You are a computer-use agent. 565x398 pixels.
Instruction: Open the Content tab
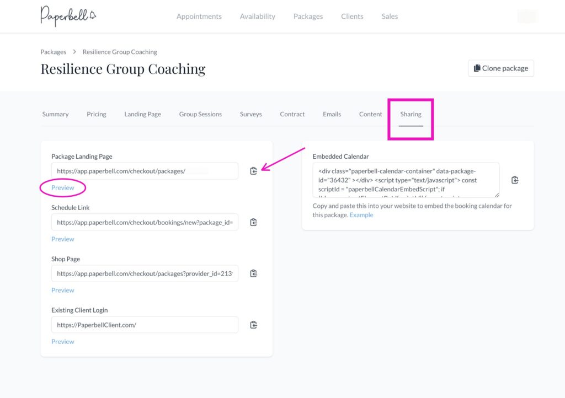click(x=370, y=114)
